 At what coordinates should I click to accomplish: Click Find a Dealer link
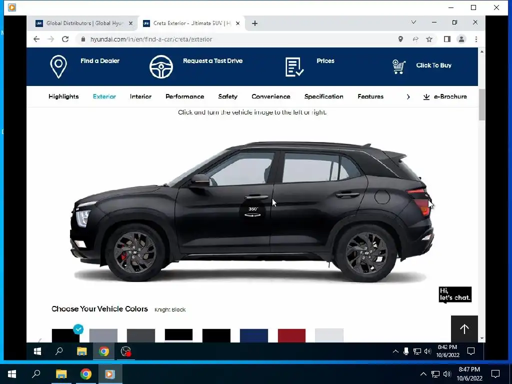[x=100, y=60]
